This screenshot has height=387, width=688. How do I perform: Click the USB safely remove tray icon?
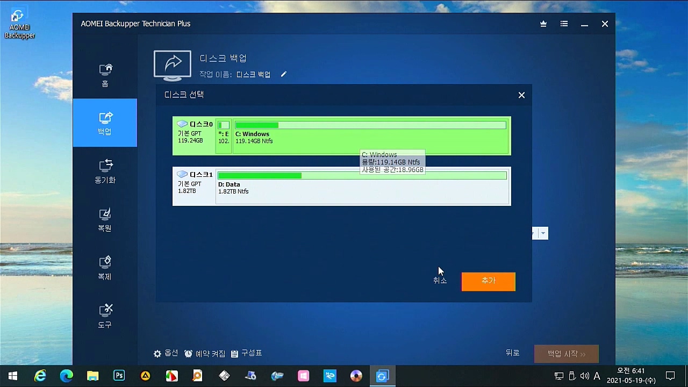tap(572, 376)
